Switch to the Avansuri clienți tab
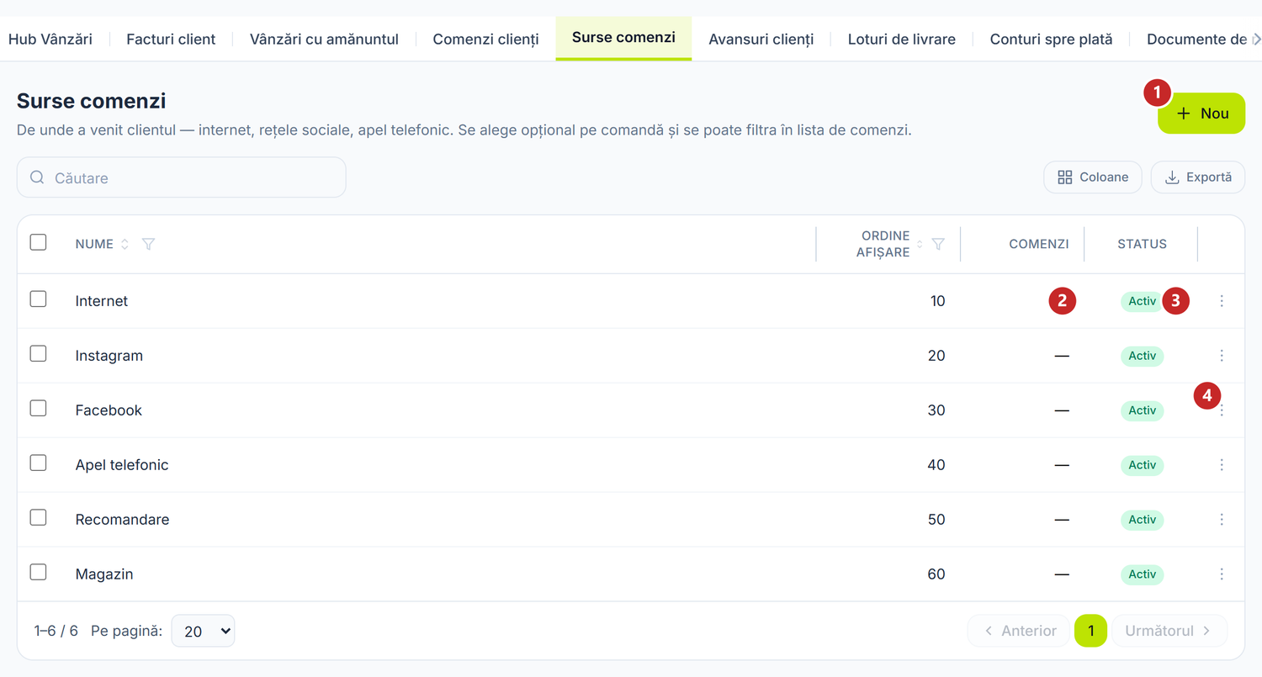Screen dimensions: 1262x677 tap(761, 39)
